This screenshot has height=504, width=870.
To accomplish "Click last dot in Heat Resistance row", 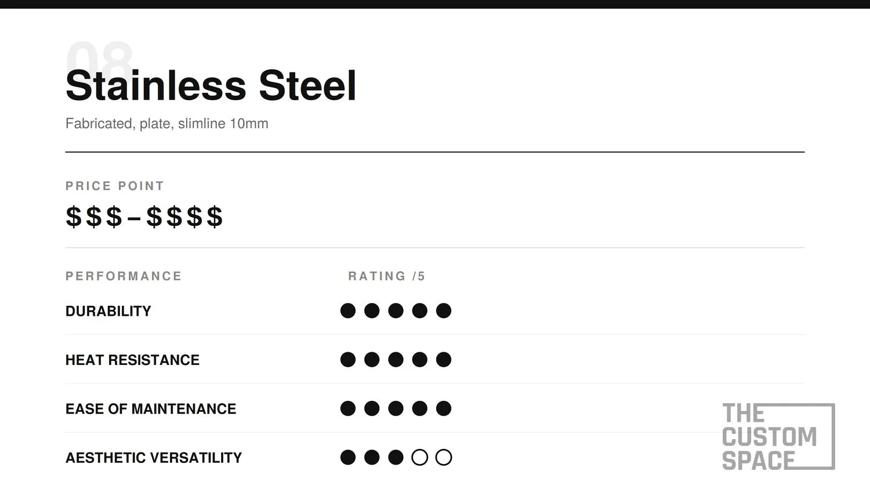I will click(x=444, y=360).
